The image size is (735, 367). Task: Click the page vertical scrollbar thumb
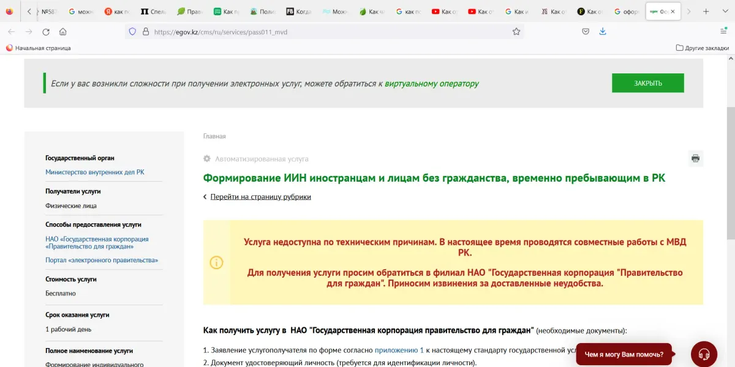[731, 173]
